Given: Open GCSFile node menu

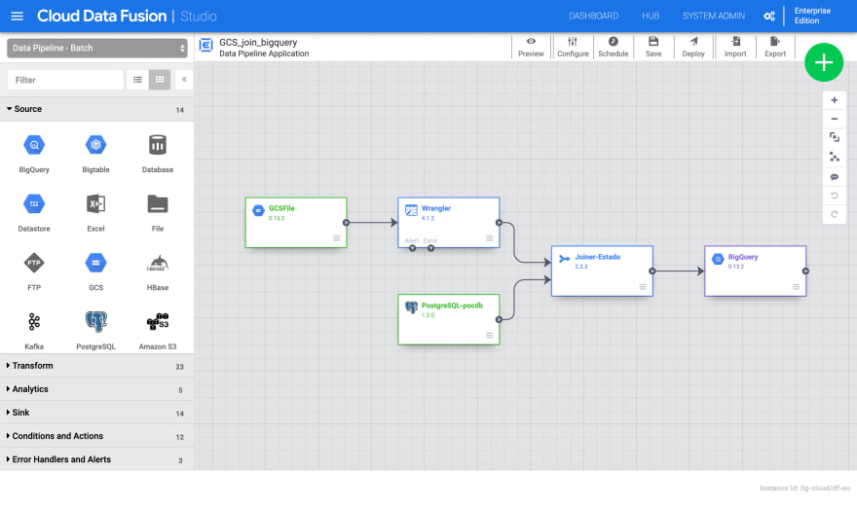Looking at the screenshot, I should [337, 238].
